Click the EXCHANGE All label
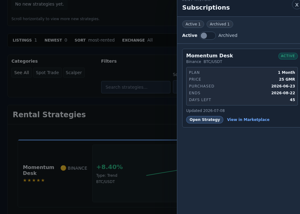This screenshot has width=300, height=214. (x=137, y=40)
